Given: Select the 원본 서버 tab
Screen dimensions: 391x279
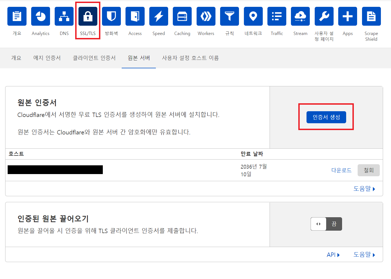Looking at the screenshot, I should tap(139, 58).
